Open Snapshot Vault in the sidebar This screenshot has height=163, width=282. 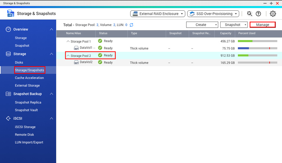(x=26, y=110)
